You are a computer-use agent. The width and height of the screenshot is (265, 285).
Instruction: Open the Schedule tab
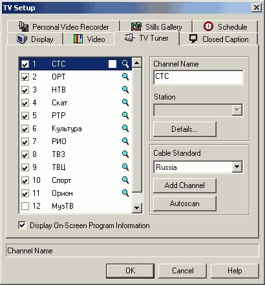click(x=226, y=26)
